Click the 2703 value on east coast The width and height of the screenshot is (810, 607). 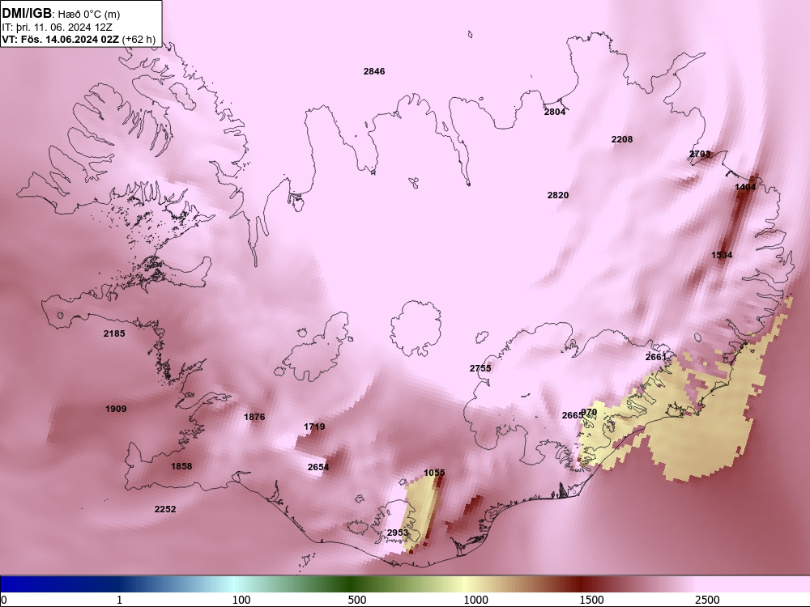pos(700,154)
